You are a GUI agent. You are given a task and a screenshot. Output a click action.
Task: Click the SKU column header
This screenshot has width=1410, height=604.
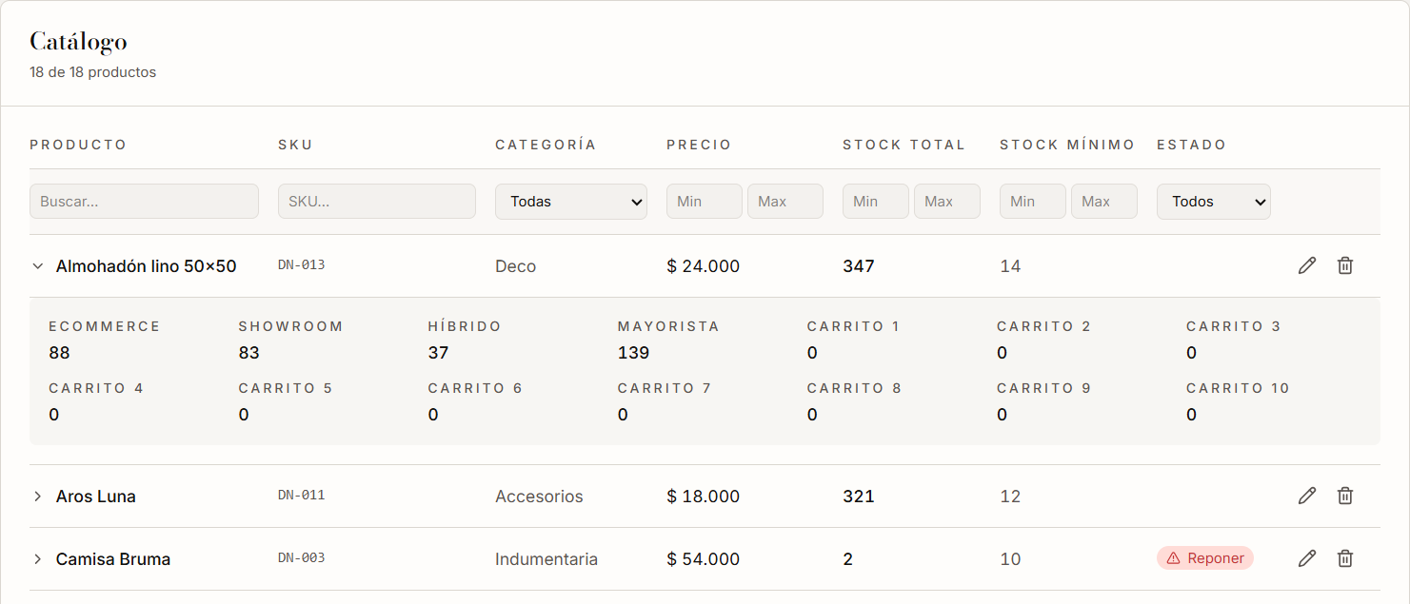295,145
